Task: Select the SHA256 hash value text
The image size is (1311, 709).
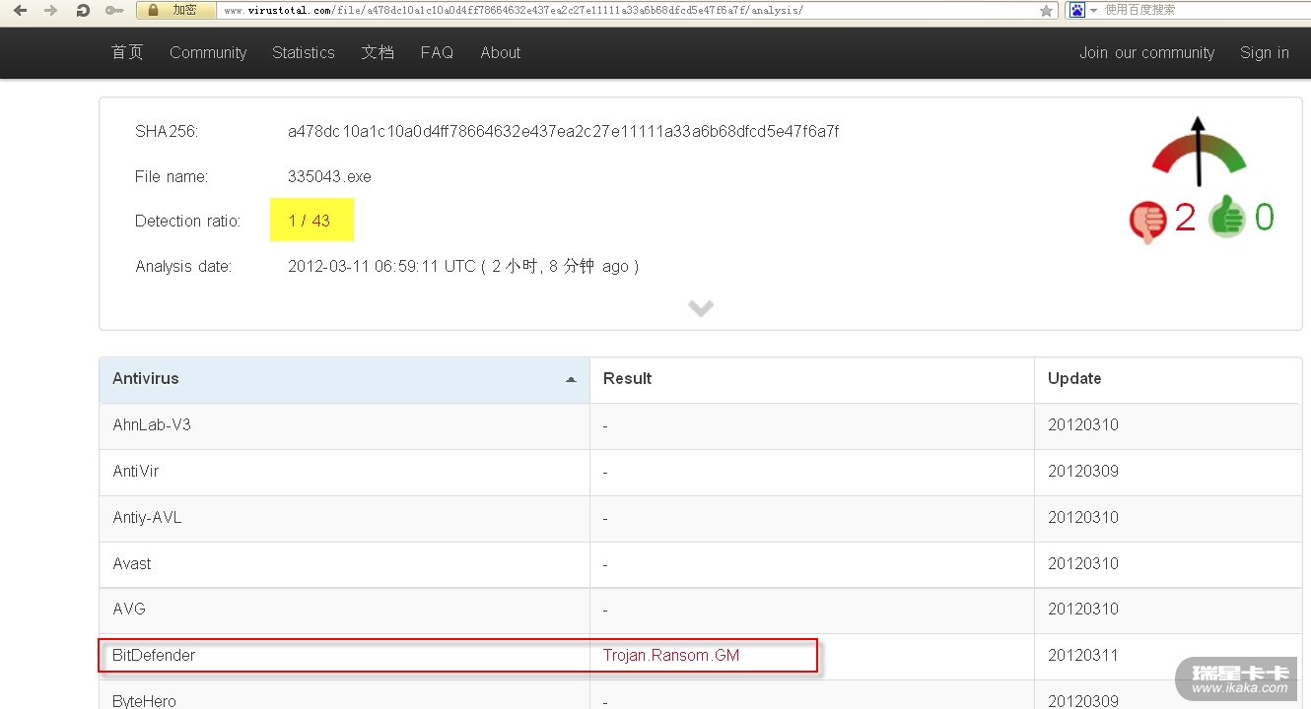Action: pos(563,131)
